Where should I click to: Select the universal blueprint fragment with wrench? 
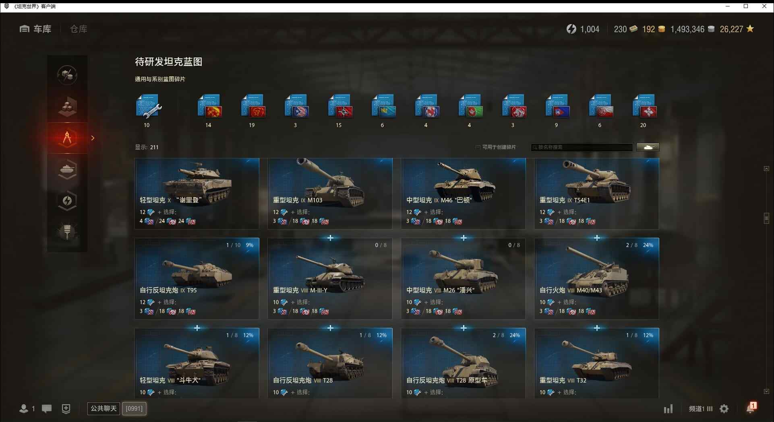pyautogui.click(x=149, y=106)
